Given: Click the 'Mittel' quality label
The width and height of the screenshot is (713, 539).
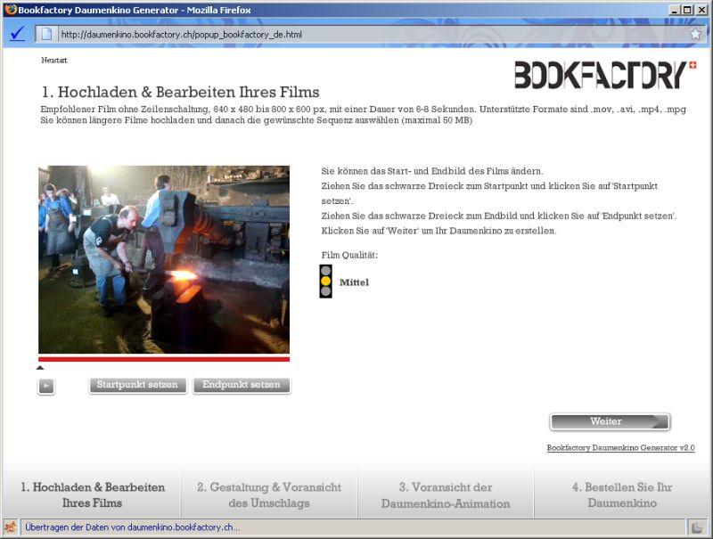Looking at the screenshot, I should click(x=354, y=282).
